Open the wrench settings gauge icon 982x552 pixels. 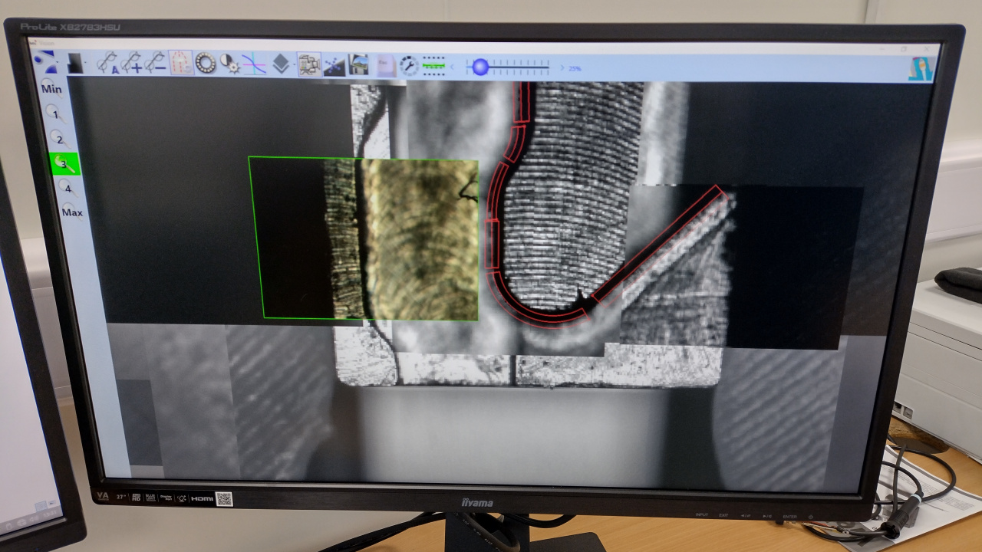coord(409,66)
